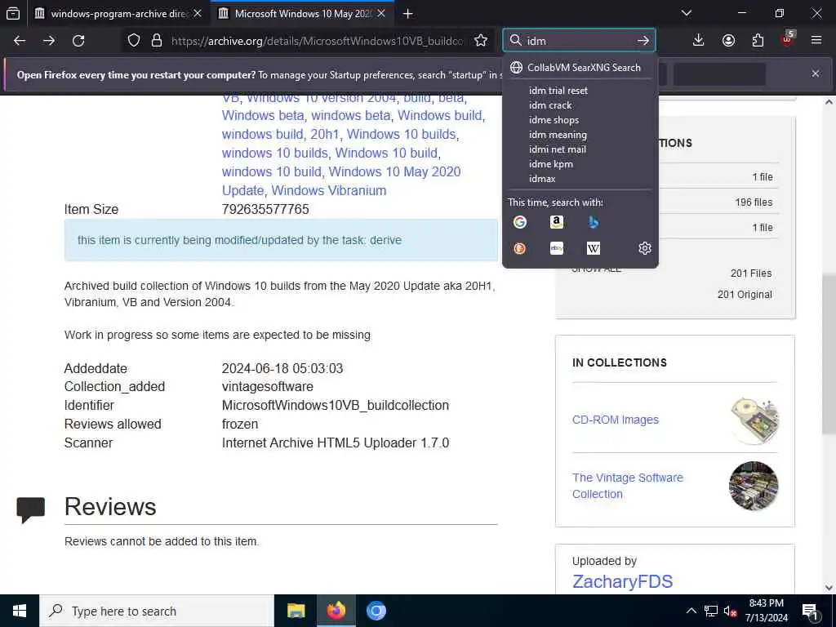
Task: Close the windows-program-archive tab
Action: pyautogui.click(x=198, y=13)
